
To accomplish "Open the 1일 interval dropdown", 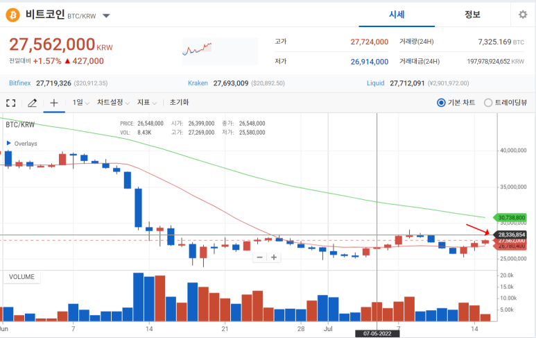I will click(80, 103).
